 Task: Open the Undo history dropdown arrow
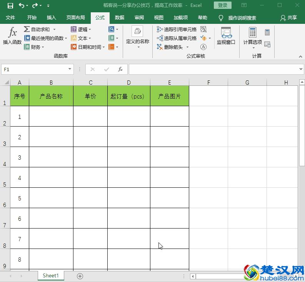tap(27, 6)
